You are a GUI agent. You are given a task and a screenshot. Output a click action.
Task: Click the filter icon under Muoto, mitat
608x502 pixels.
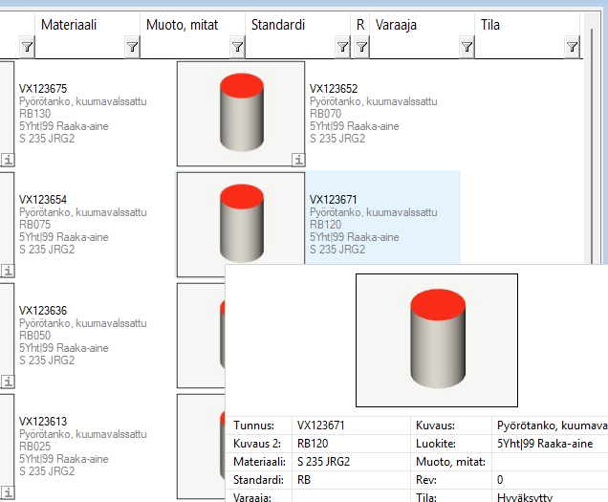[237, 46]
